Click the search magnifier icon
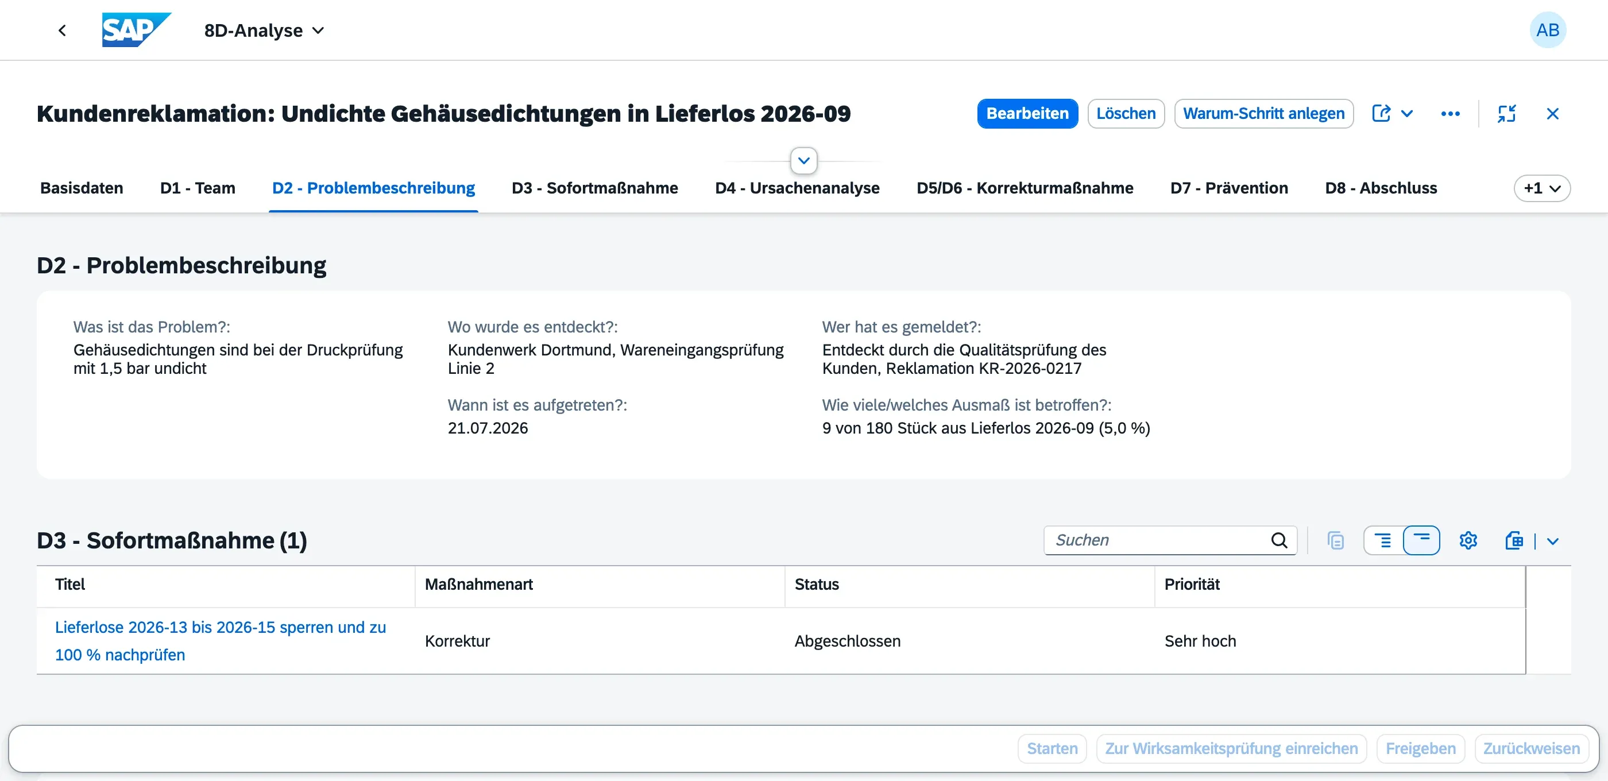 1279,540
